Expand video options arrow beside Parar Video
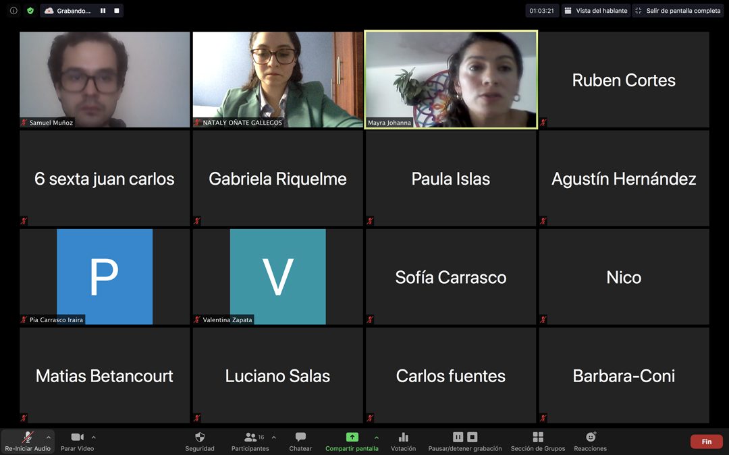The width and height of the screenshot is (729, 455). coord(93,437)
